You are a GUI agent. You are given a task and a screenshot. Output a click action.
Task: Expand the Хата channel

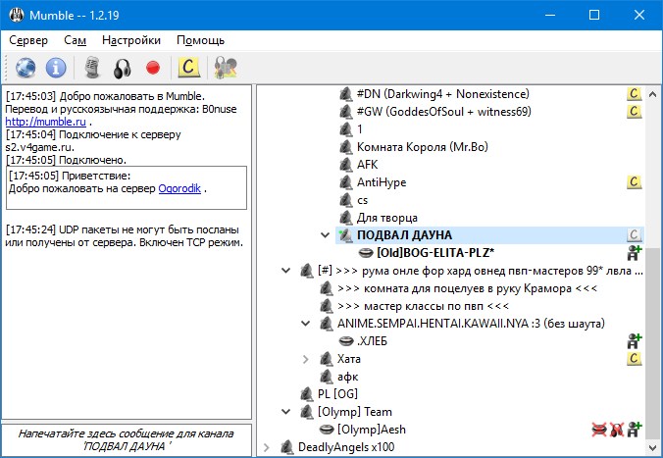point(306,359)
